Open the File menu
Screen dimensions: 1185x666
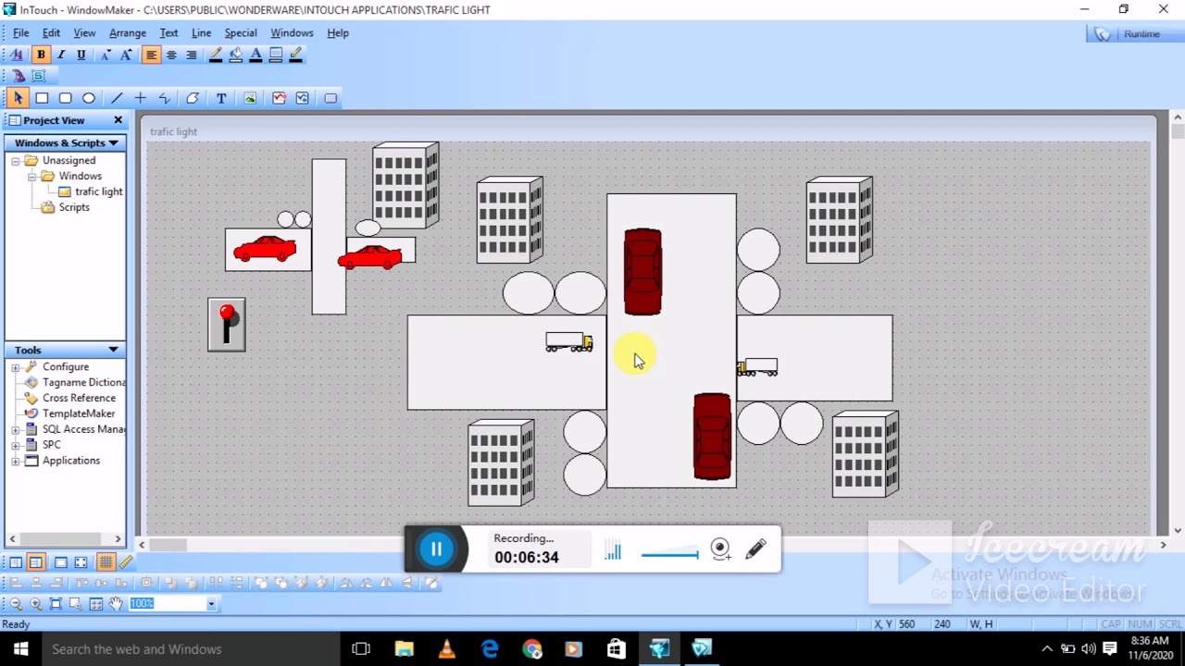click(x=21, y=33)
